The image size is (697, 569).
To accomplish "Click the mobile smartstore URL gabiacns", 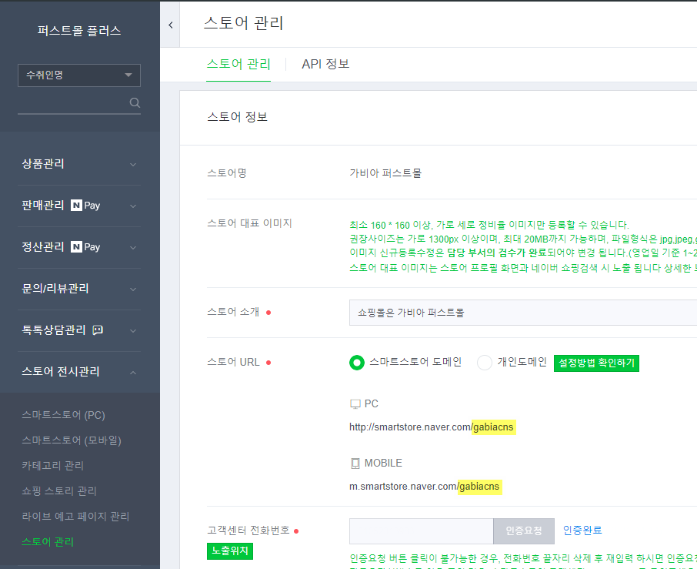I will [479, 487].
